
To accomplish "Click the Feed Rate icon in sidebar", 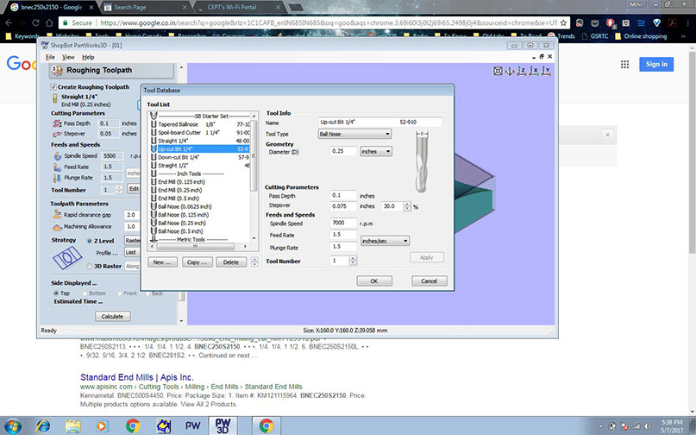I will pyautogui.click(x=57, y=167).
